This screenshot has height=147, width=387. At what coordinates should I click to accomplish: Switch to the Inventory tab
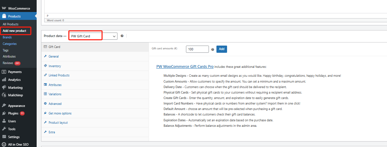click(x=54, y=66)
